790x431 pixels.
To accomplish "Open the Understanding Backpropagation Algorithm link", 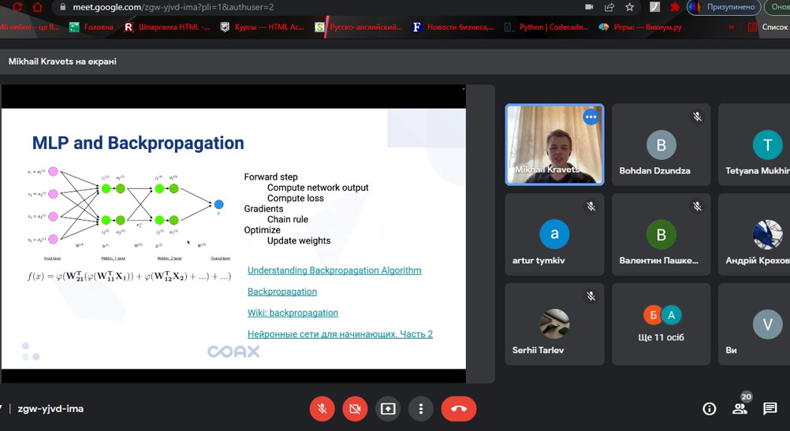I will pos(334,270).
